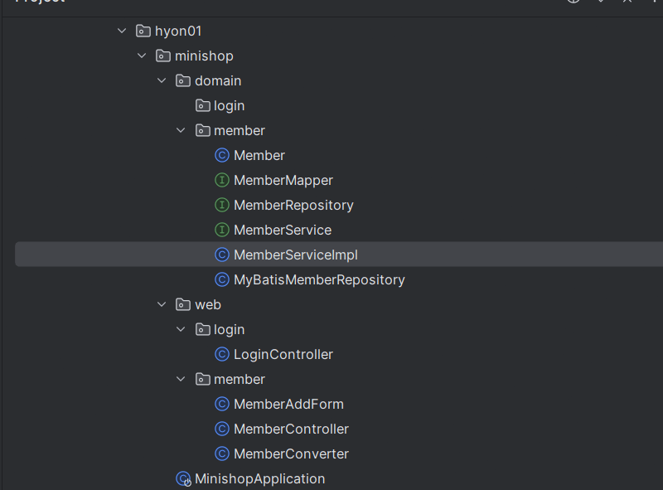Click the domain member package folder icon
663x490 pixels.
click(202, 130)
